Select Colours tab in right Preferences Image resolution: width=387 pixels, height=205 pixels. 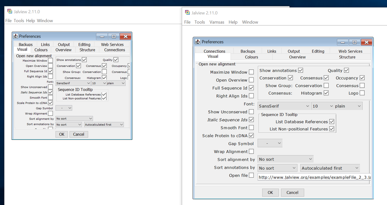(251, 57)
